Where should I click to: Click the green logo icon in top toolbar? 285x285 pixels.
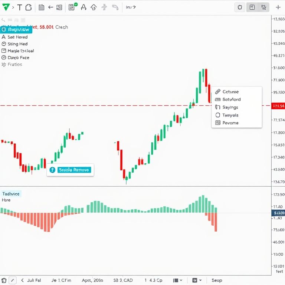[5, 7]
